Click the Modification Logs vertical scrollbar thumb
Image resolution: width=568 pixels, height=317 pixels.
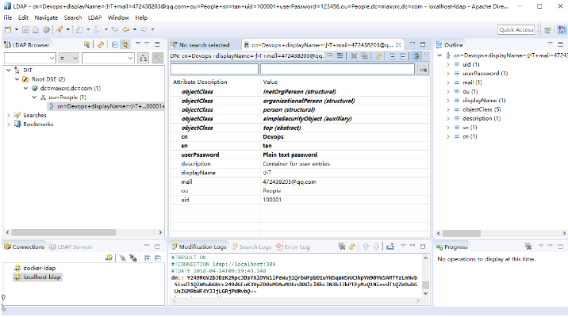click(x=426, y=285)
